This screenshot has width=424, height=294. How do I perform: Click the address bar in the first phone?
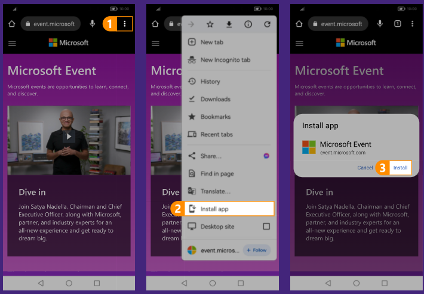tap(51, 24)
